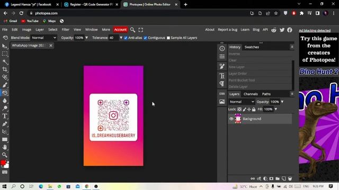Open the Brush panel icon
This screenshot has width=339, height=190.
pos(222,66)
